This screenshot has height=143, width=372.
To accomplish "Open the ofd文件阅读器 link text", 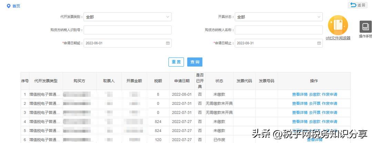I will click(x=338, y=38).
